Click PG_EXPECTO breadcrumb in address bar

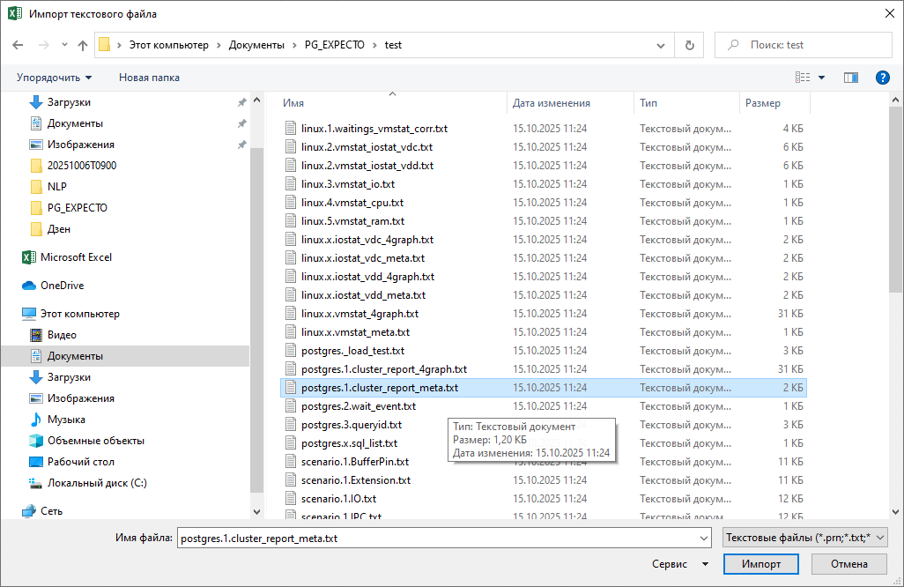335,45
